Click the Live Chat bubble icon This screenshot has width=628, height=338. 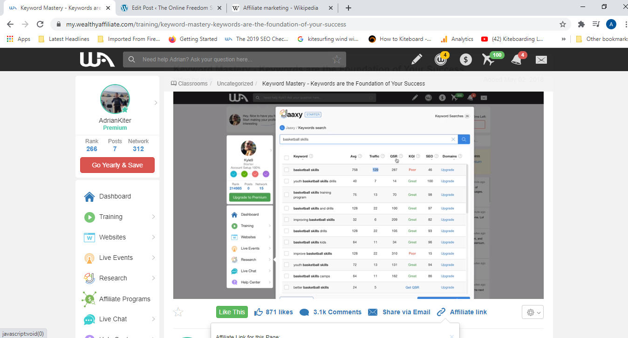(x=89, y=319)
